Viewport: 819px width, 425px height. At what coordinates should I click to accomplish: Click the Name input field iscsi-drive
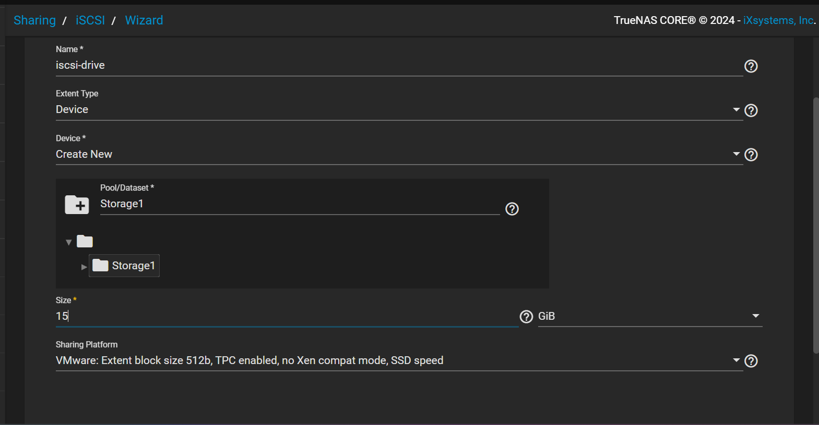(x=399, y=65)
